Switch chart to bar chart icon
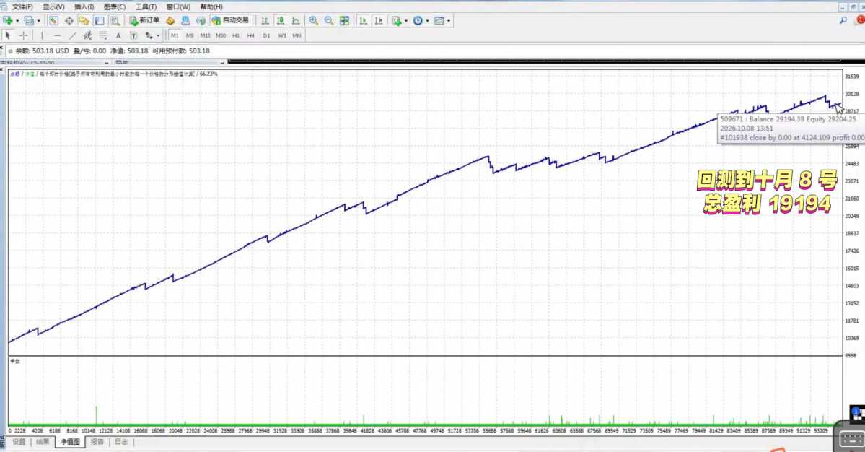The image size is (865, 452). tap(265, 20)
